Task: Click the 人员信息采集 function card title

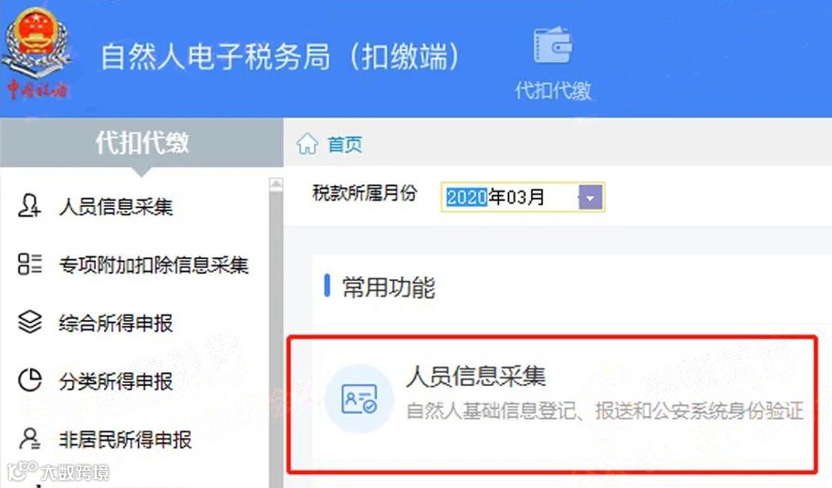Action: point(475,376)
